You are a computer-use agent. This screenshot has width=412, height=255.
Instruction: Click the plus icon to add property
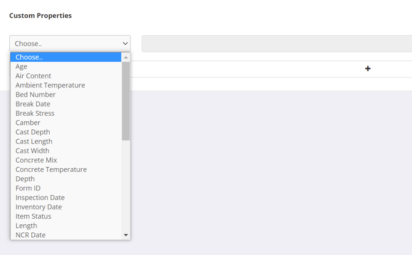click(x=368, y=69)
